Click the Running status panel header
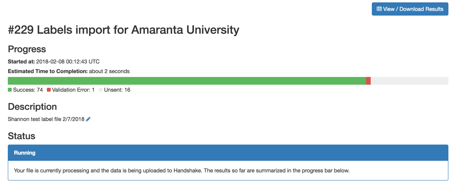Image resolution: width=462 pixels, height=186 pixels. click(x=228, y=153)
